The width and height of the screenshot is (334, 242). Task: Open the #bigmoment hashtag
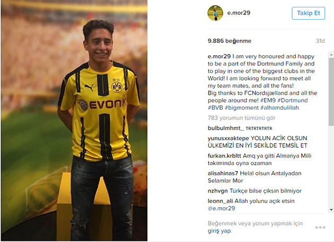click(242, 107)
